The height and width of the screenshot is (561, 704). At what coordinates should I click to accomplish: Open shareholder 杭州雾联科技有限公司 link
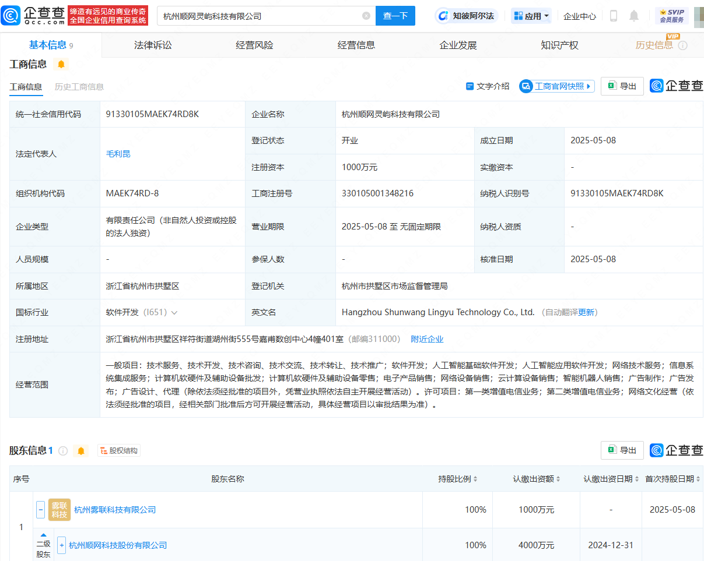(x=115, y=510)
